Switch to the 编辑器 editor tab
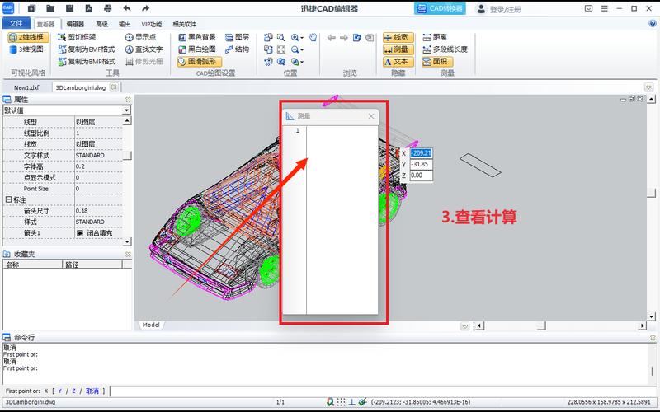Screen dimensions: 660x412 [75, 24]
